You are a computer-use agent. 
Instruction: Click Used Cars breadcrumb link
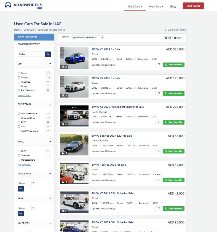point(29,29)
